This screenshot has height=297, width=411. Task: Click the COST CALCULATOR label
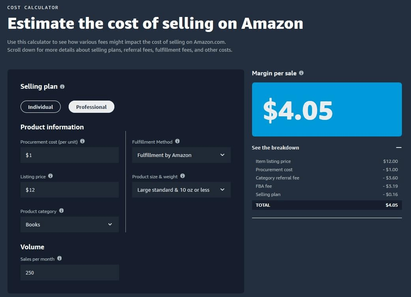coord(33,7)
